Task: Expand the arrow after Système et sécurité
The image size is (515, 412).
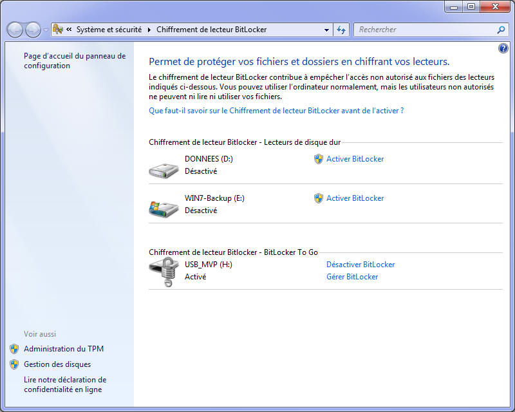Action: point(150,30)
